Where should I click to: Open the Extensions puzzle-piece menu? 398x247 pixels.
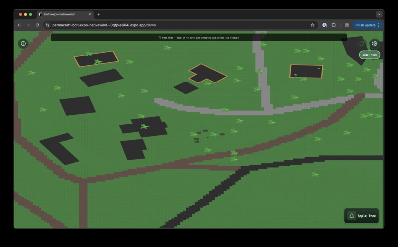click(333, 25)
